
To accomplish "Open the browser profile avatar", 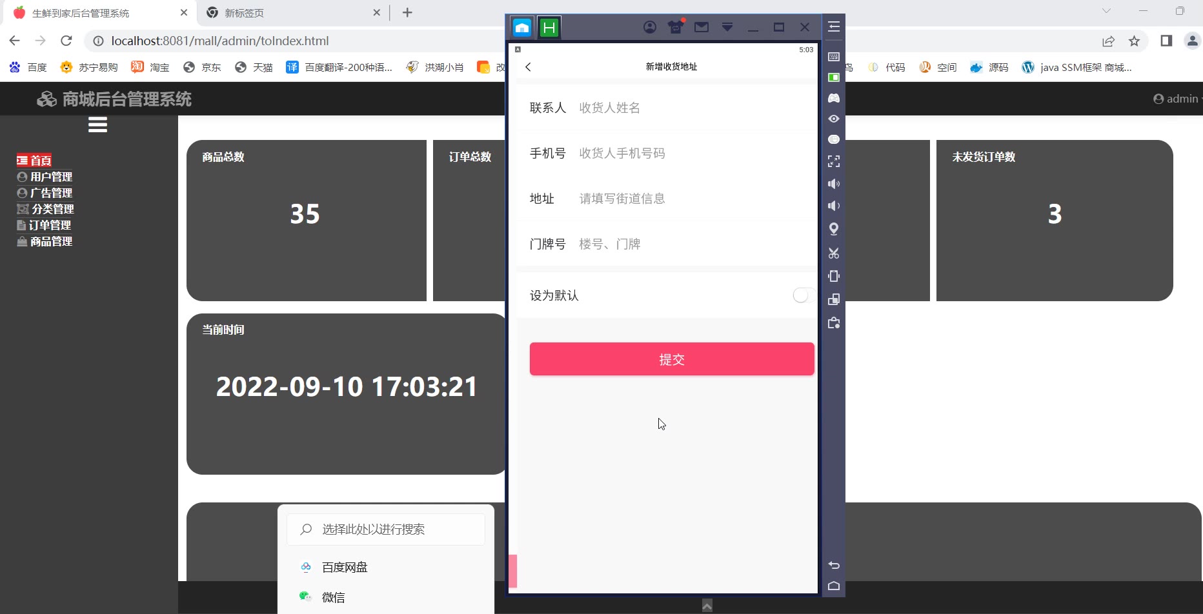I will pyautogui.click(x=1192, y=41).
